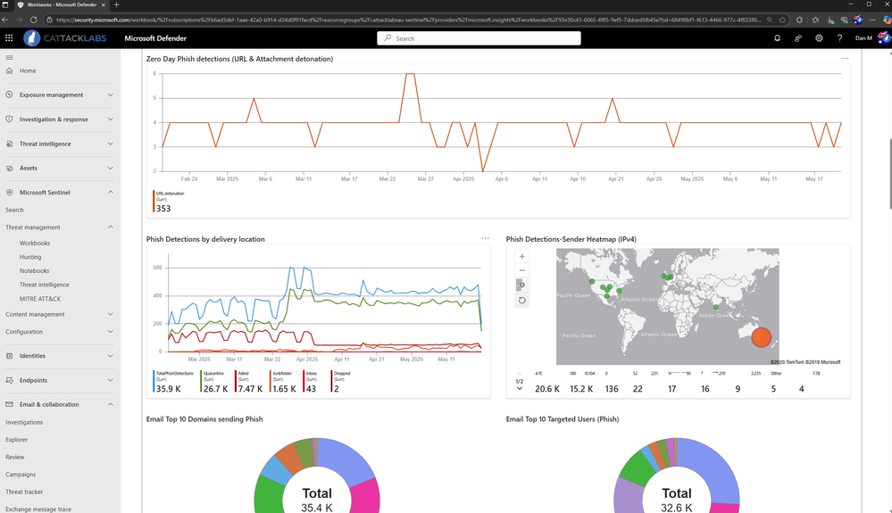
Task: Open the browser downloads icon
Action: click(830, 20)
